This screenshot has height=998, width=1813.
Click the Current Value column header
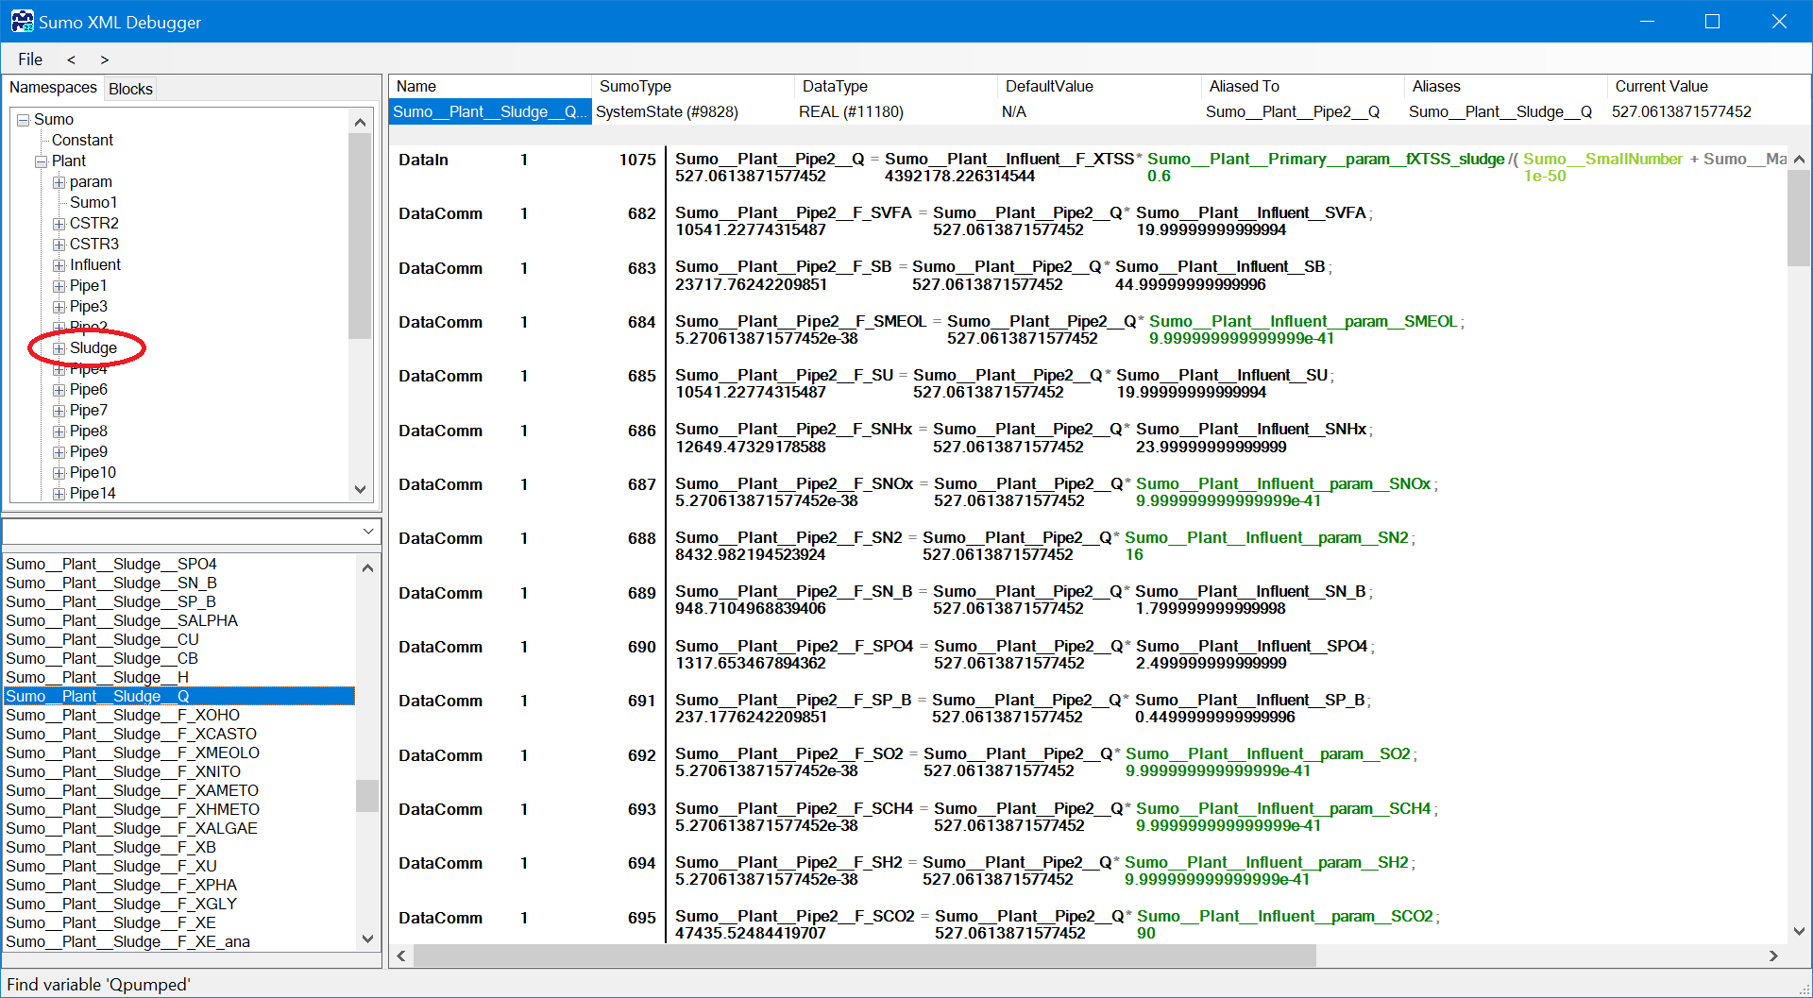1661,86
